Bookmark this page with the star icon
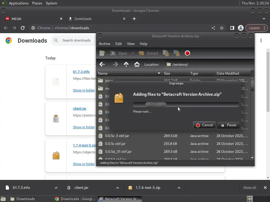 click(221, 28)
